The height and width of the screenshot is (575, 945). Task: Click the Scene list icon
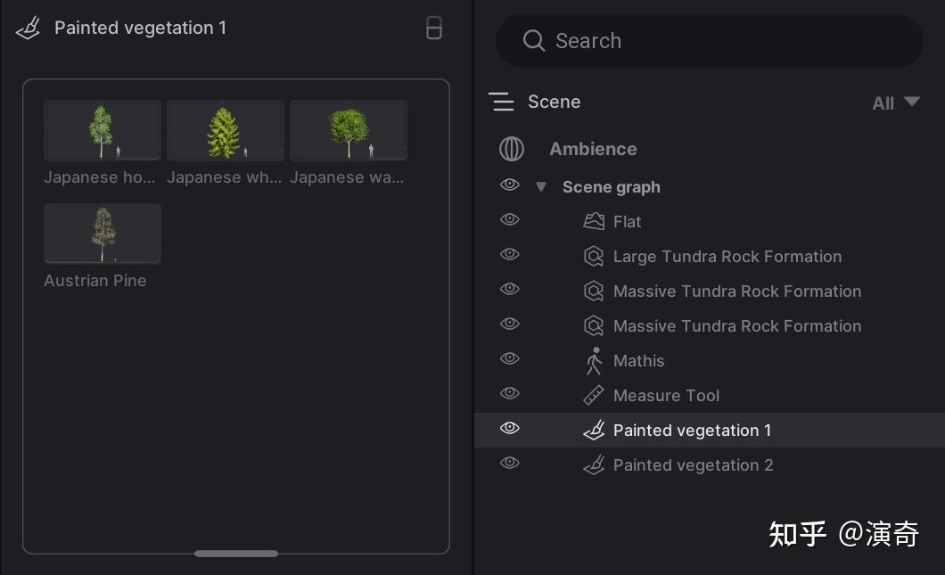[502, 103]
